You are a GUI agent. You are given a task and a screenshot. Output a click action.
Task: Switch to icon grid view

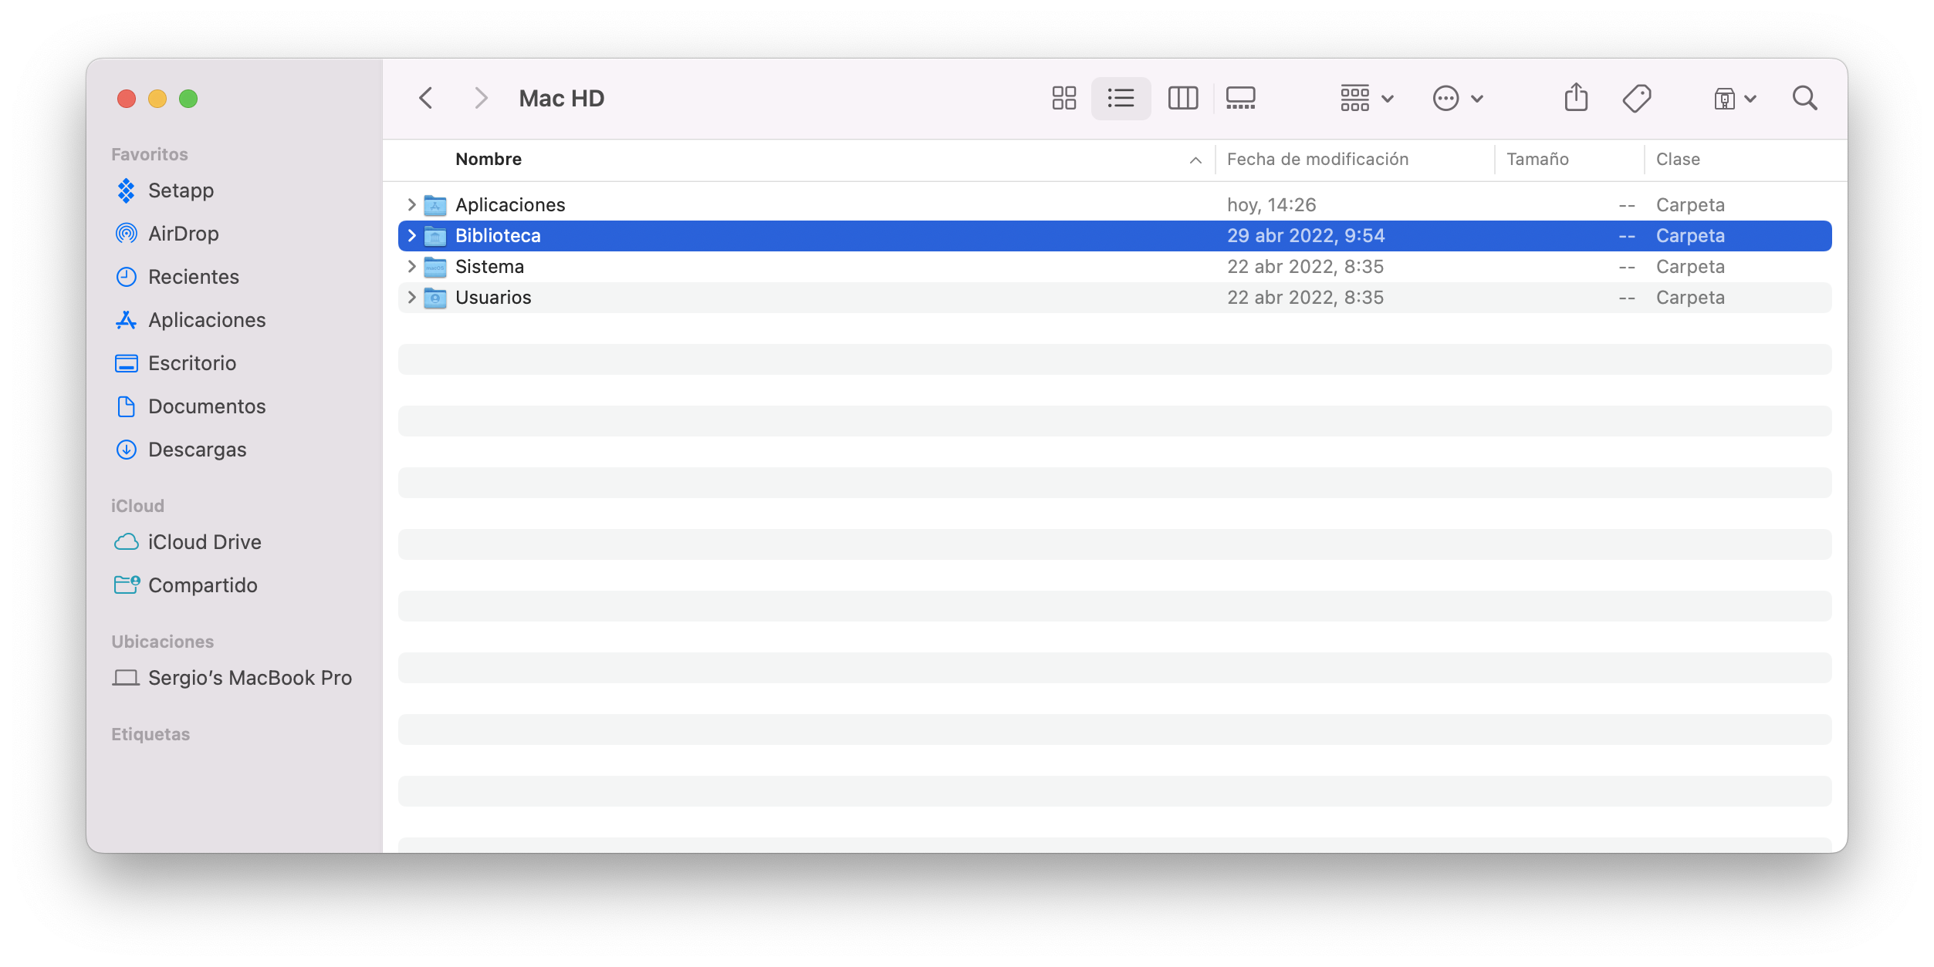coord(1064,97)
